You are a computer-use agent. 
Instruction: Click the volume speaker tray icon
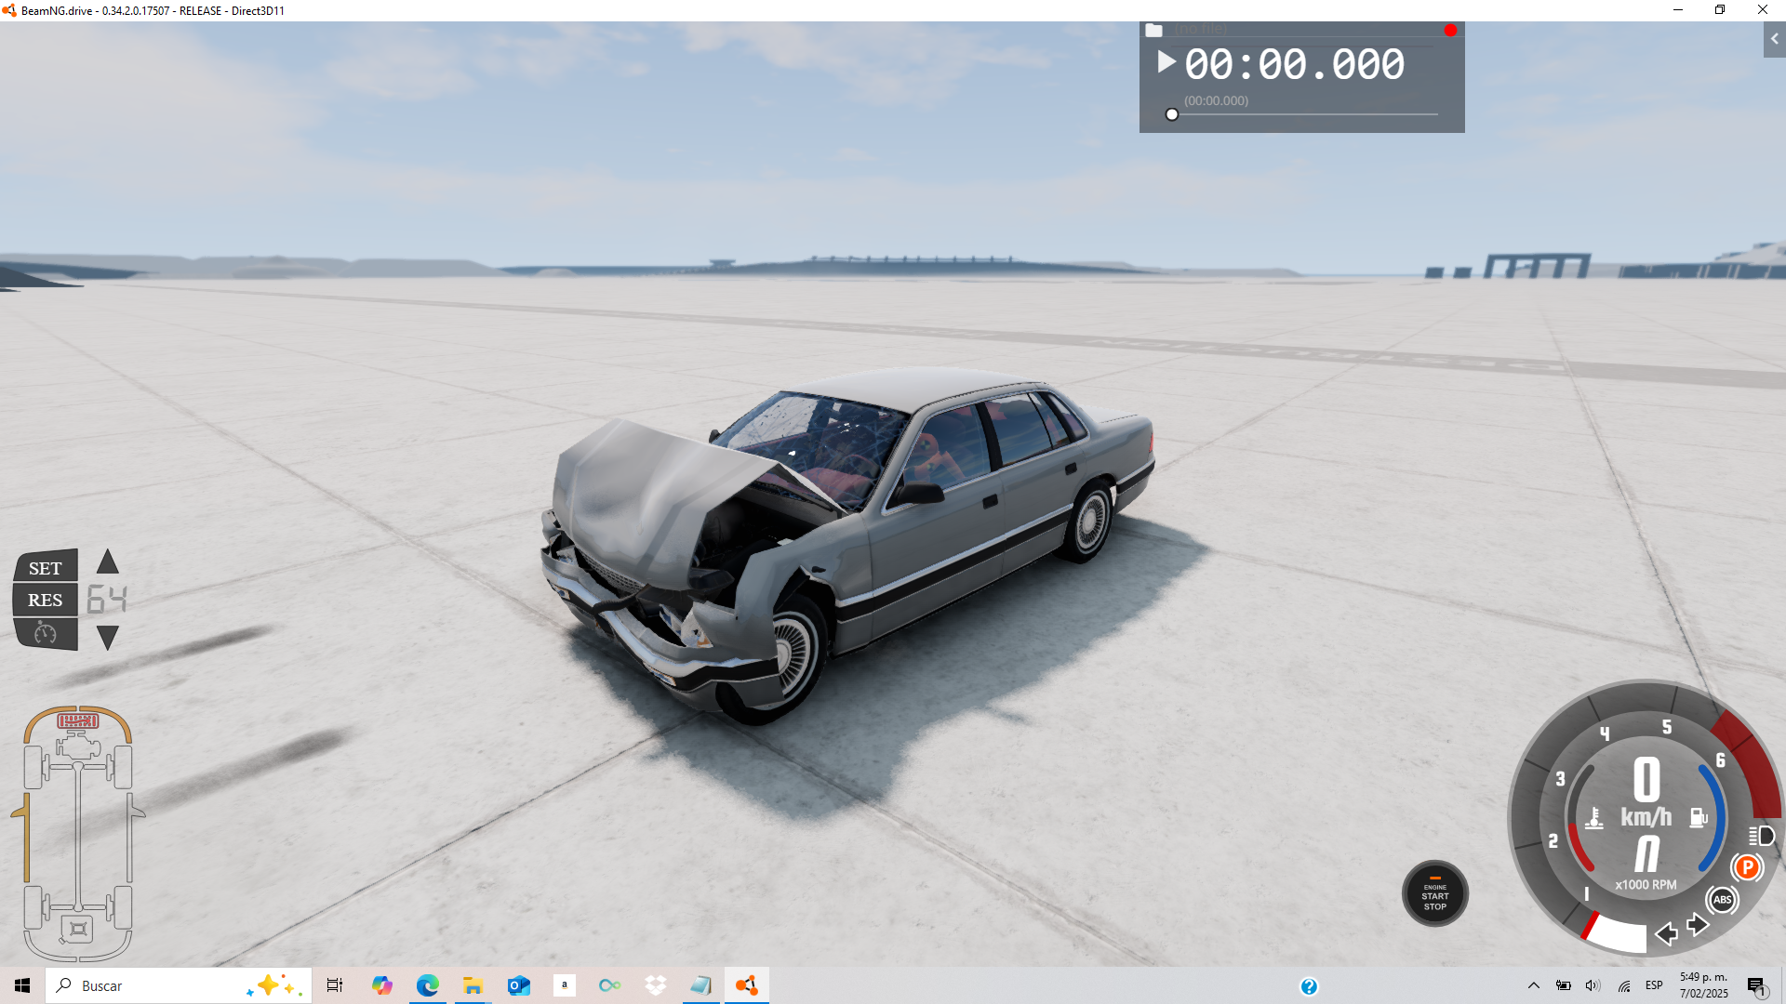(1593, 985)
